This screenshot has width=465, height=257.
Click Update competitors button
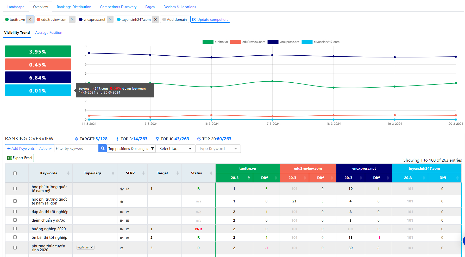tap(210, 19)
